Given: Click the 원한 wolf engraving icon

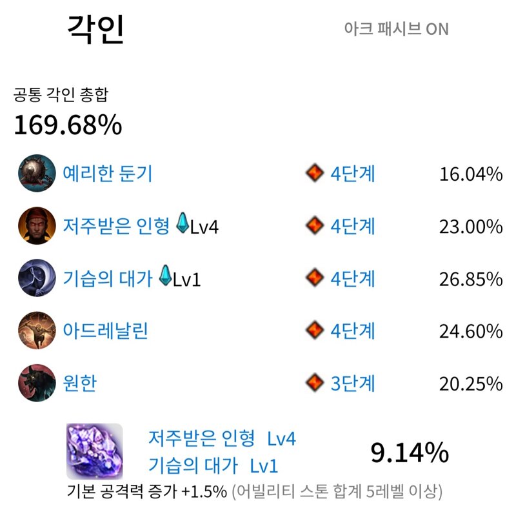Looking at the screenshot, I should click(37, 383).
